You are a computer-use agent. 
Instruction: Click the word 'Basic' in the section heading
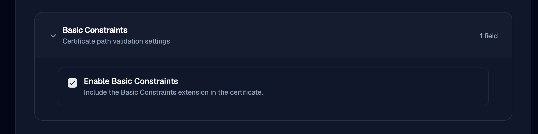tap(73, 30)
